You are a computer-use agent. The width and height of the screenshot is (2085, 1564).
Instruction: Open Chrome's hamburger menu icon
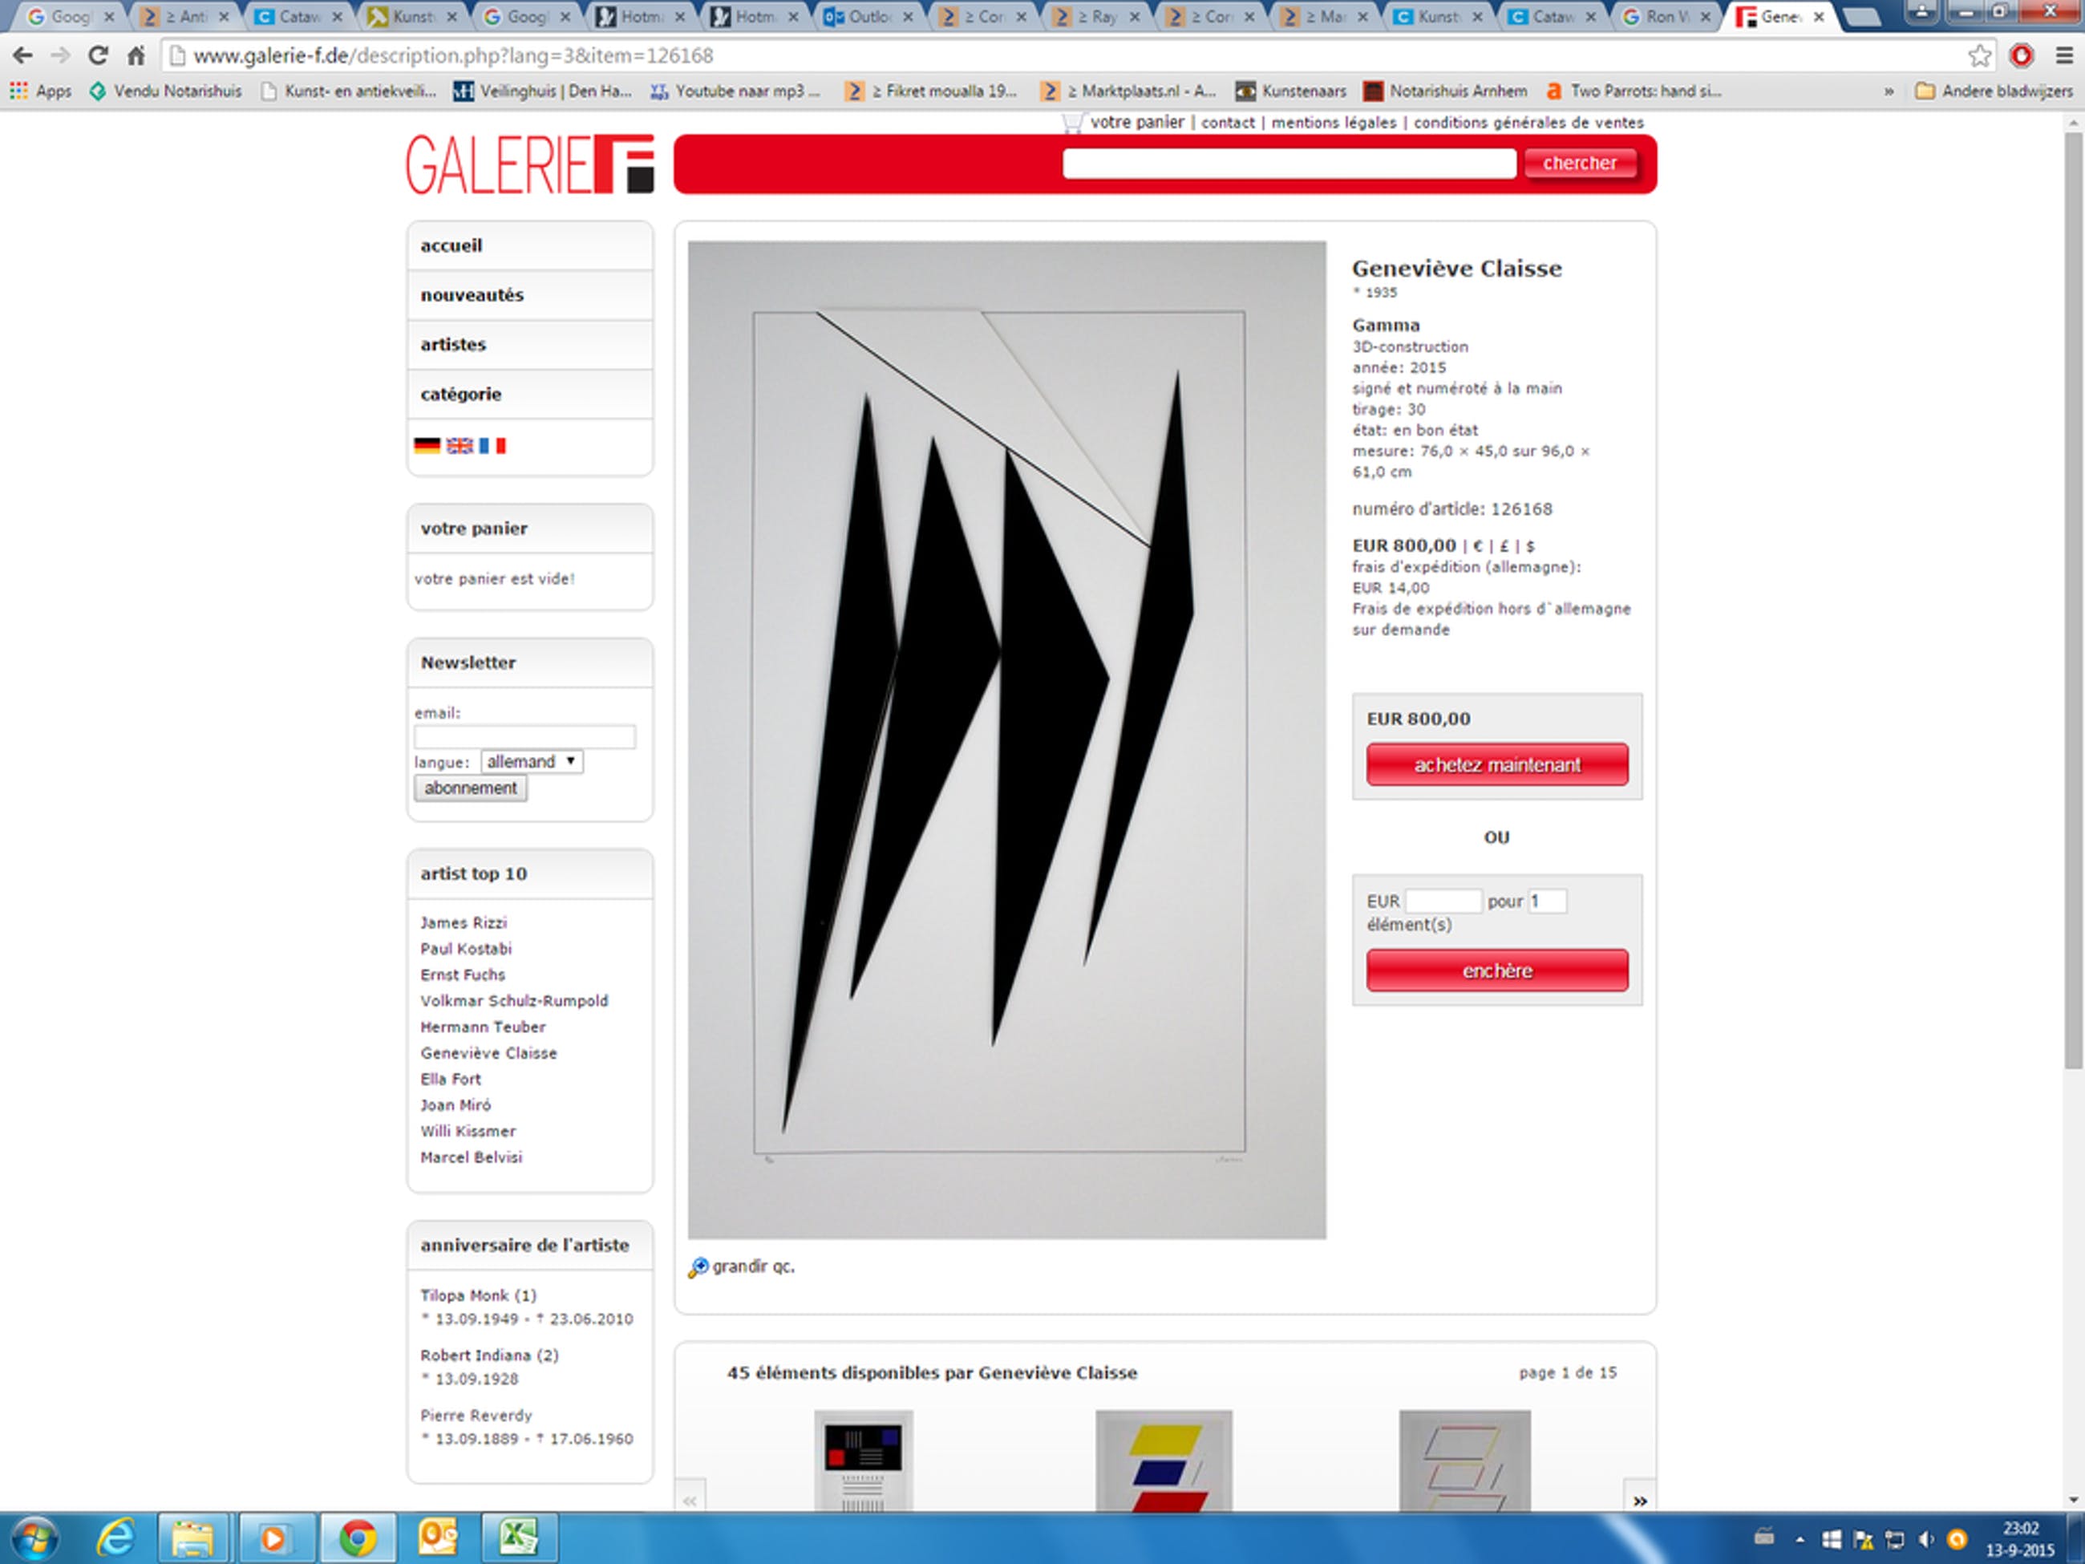(x=2063, y=55)
